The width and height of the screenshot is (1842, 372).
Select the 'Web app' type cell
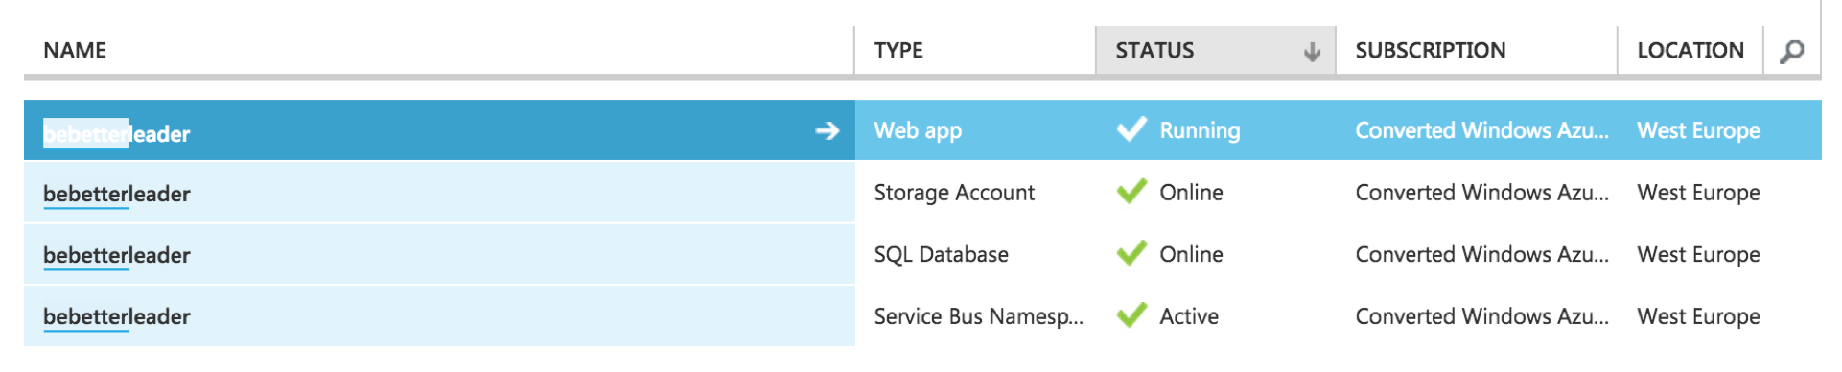pos(918,131)
